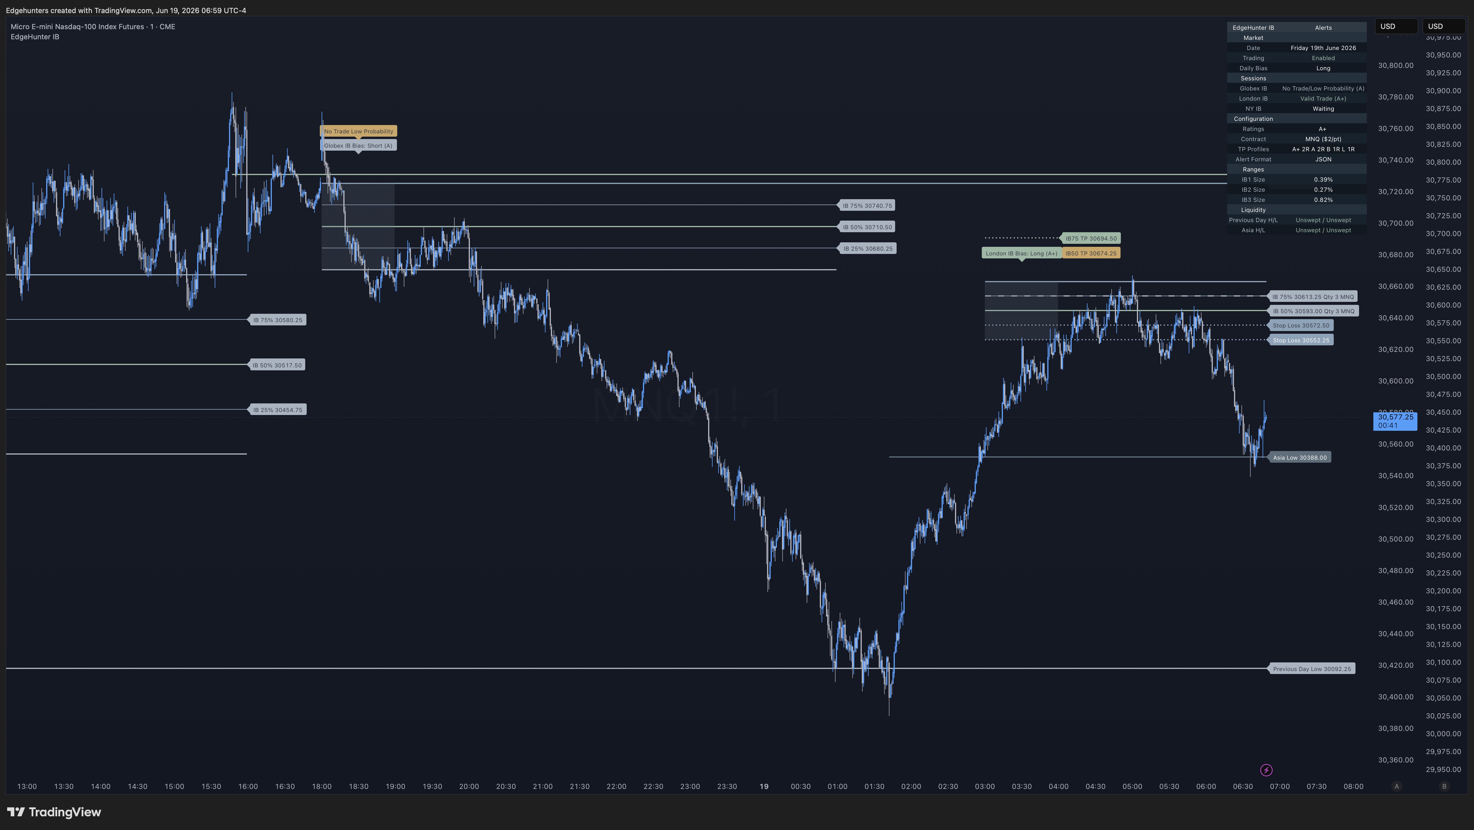1474x830 pixels.
Task: Select the London IB Bias Long label
Action: [1021, 253]
